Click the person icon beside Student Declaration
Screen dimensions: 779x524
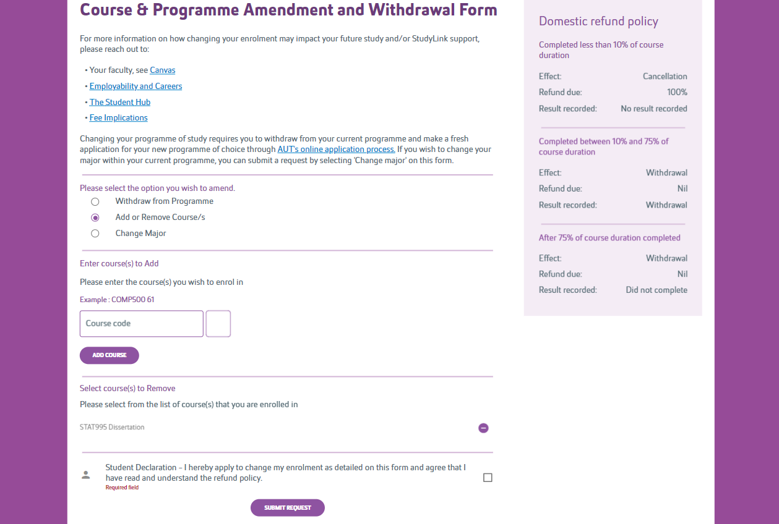(x=85, y=473)
